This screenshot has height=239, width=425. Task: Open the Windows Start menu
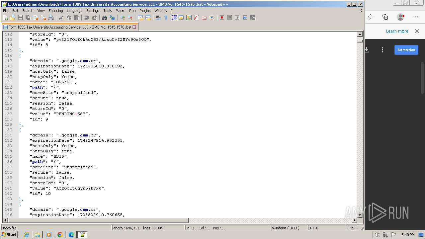[9, 235]
